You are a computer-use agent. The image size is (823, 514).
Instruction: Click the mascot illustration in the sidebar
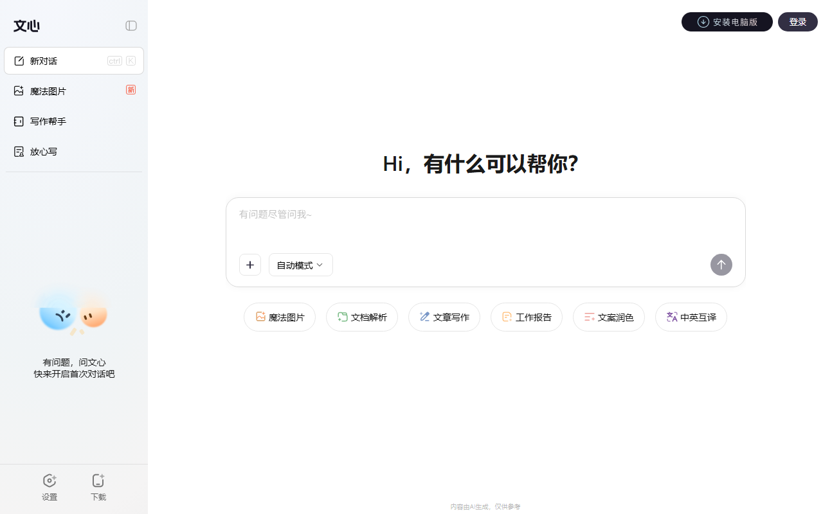[73, 312]
